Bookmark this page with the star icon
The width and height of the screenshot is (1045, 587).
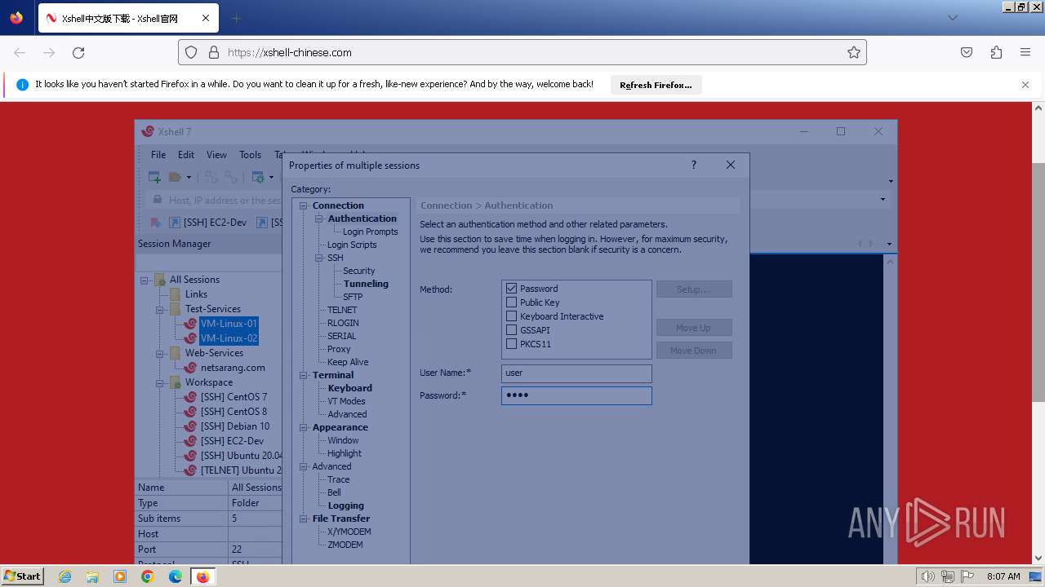(854, 52)
